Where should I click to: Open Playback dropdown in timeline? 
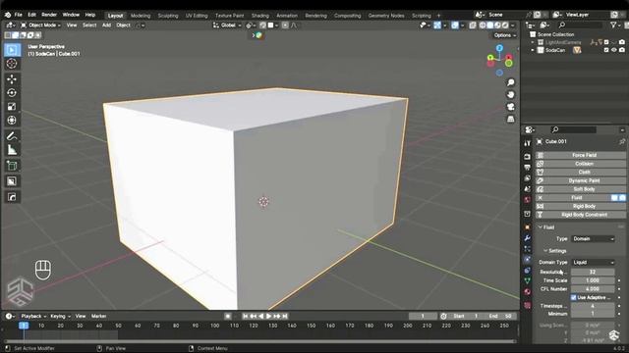tap(33, 316)
